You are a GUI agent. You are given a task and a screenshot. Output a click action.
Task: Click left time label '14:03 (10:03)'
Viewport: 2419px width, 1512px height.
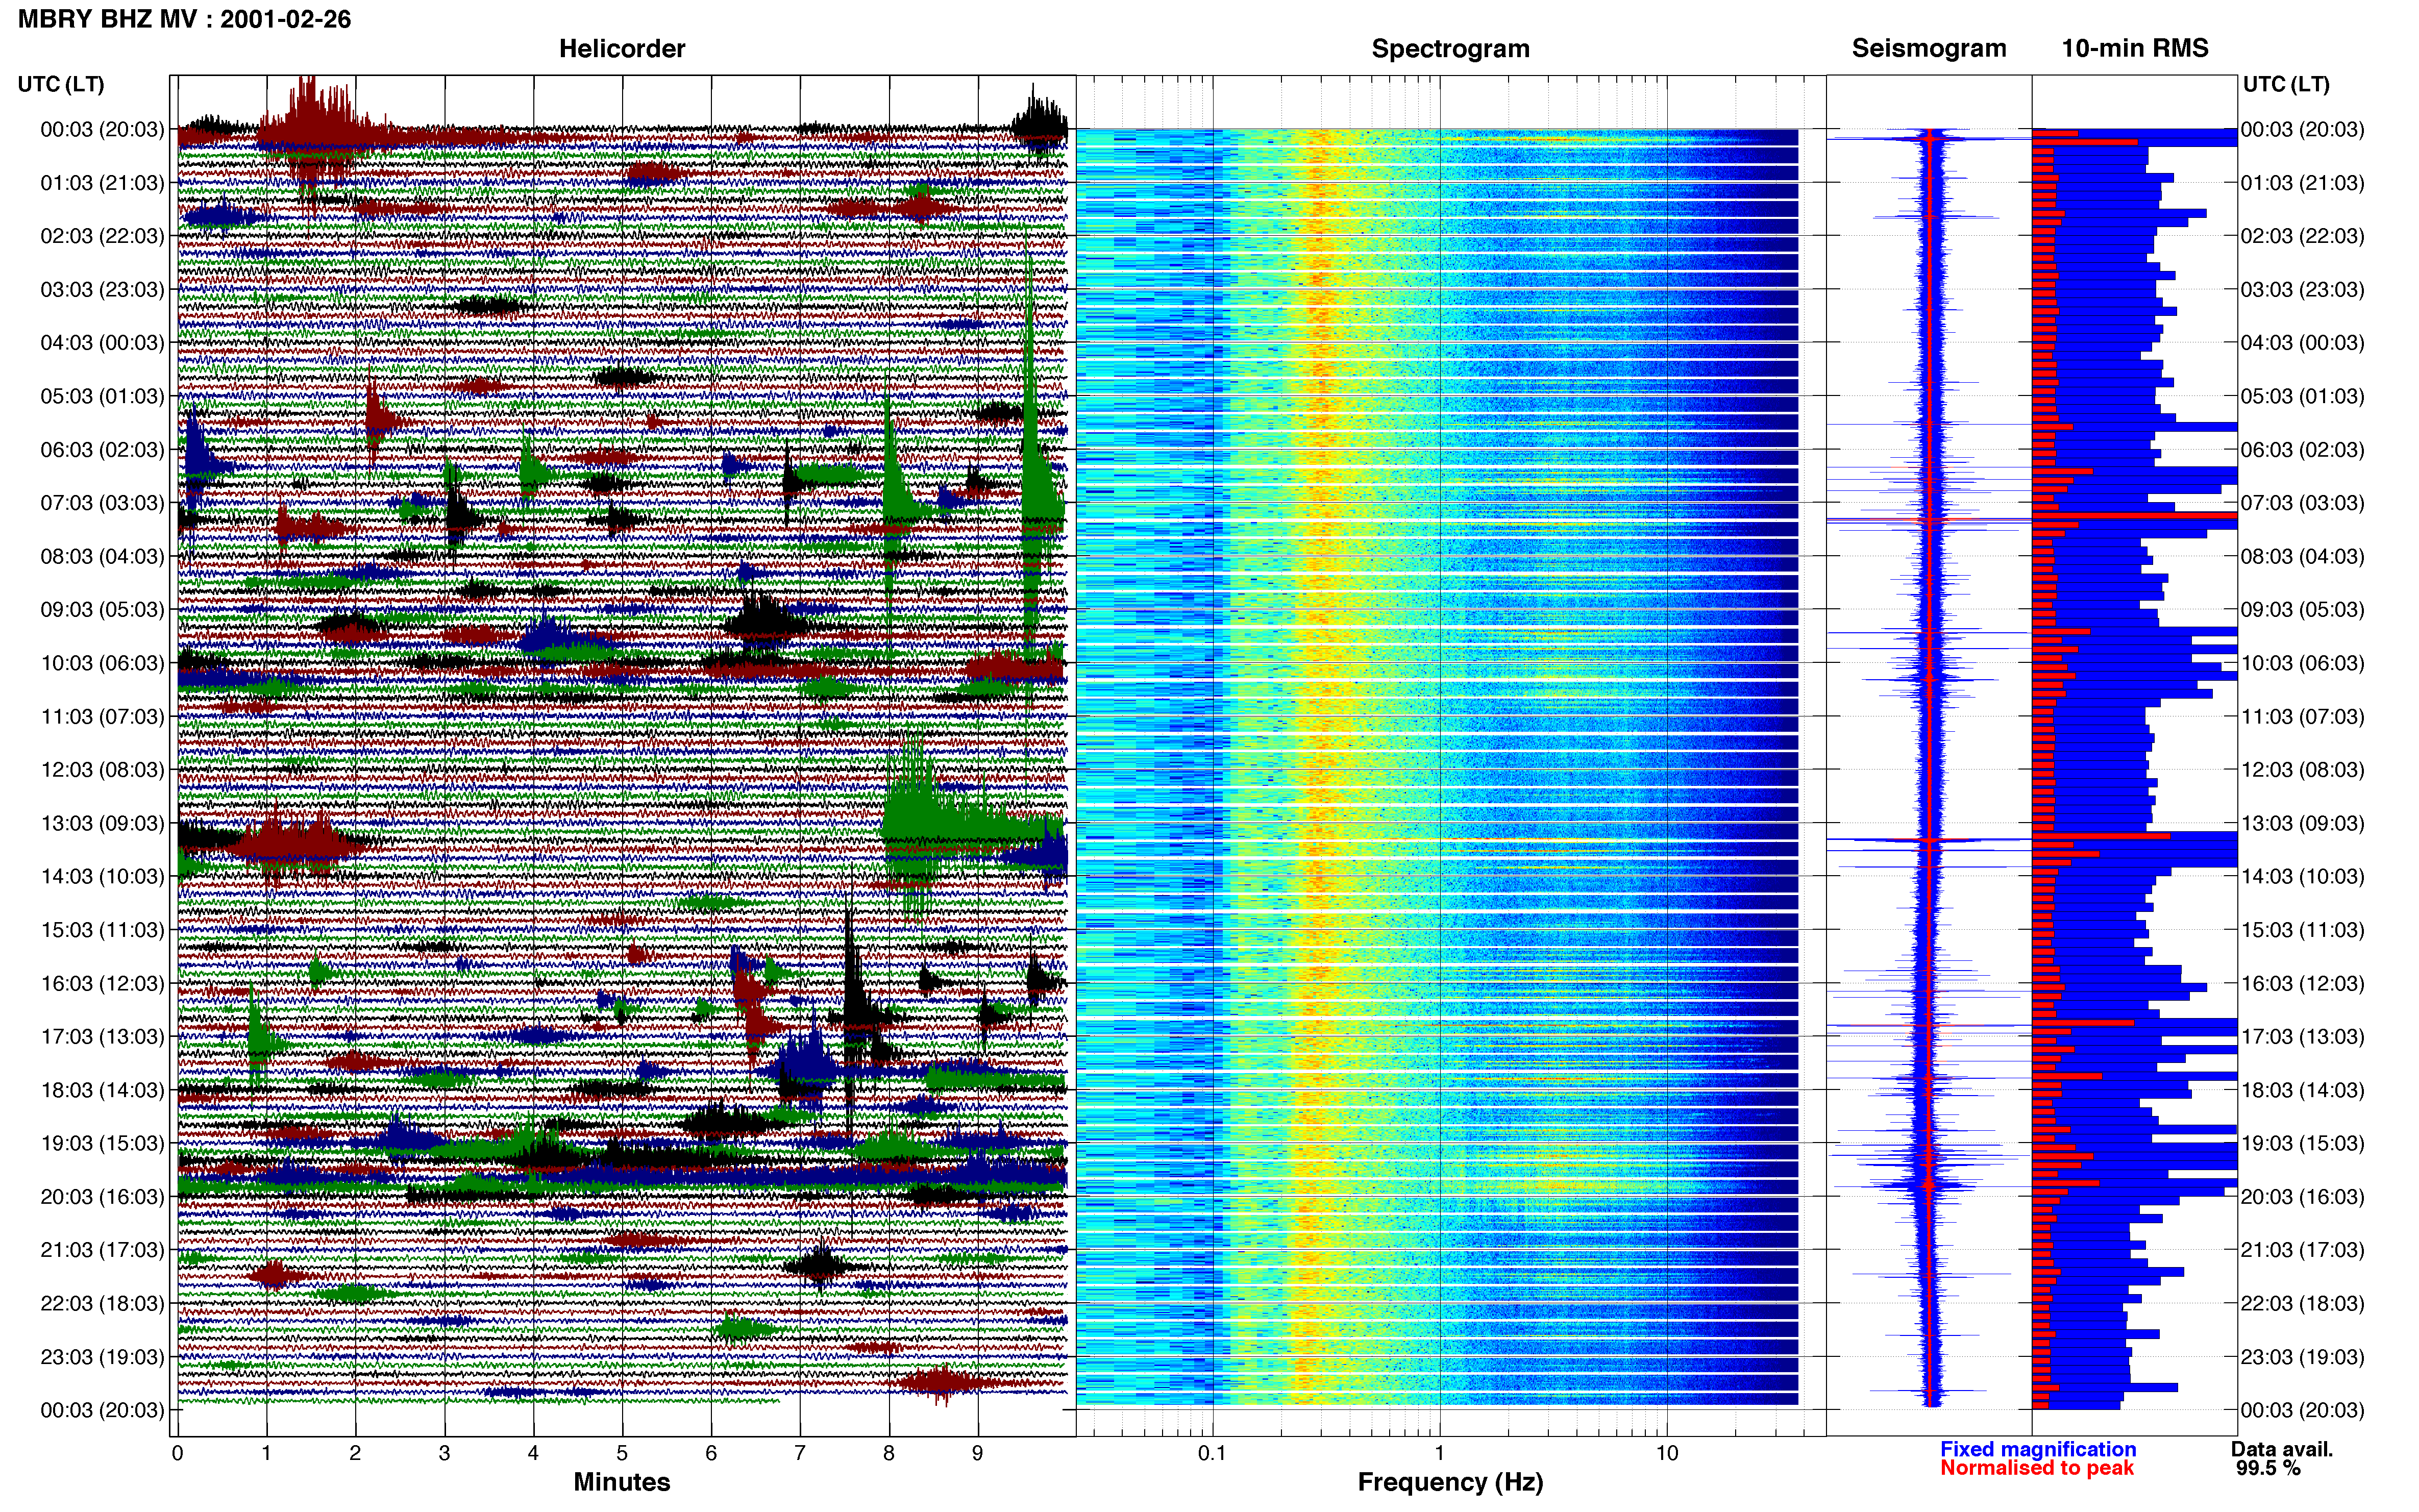click(x=102, y=877)
